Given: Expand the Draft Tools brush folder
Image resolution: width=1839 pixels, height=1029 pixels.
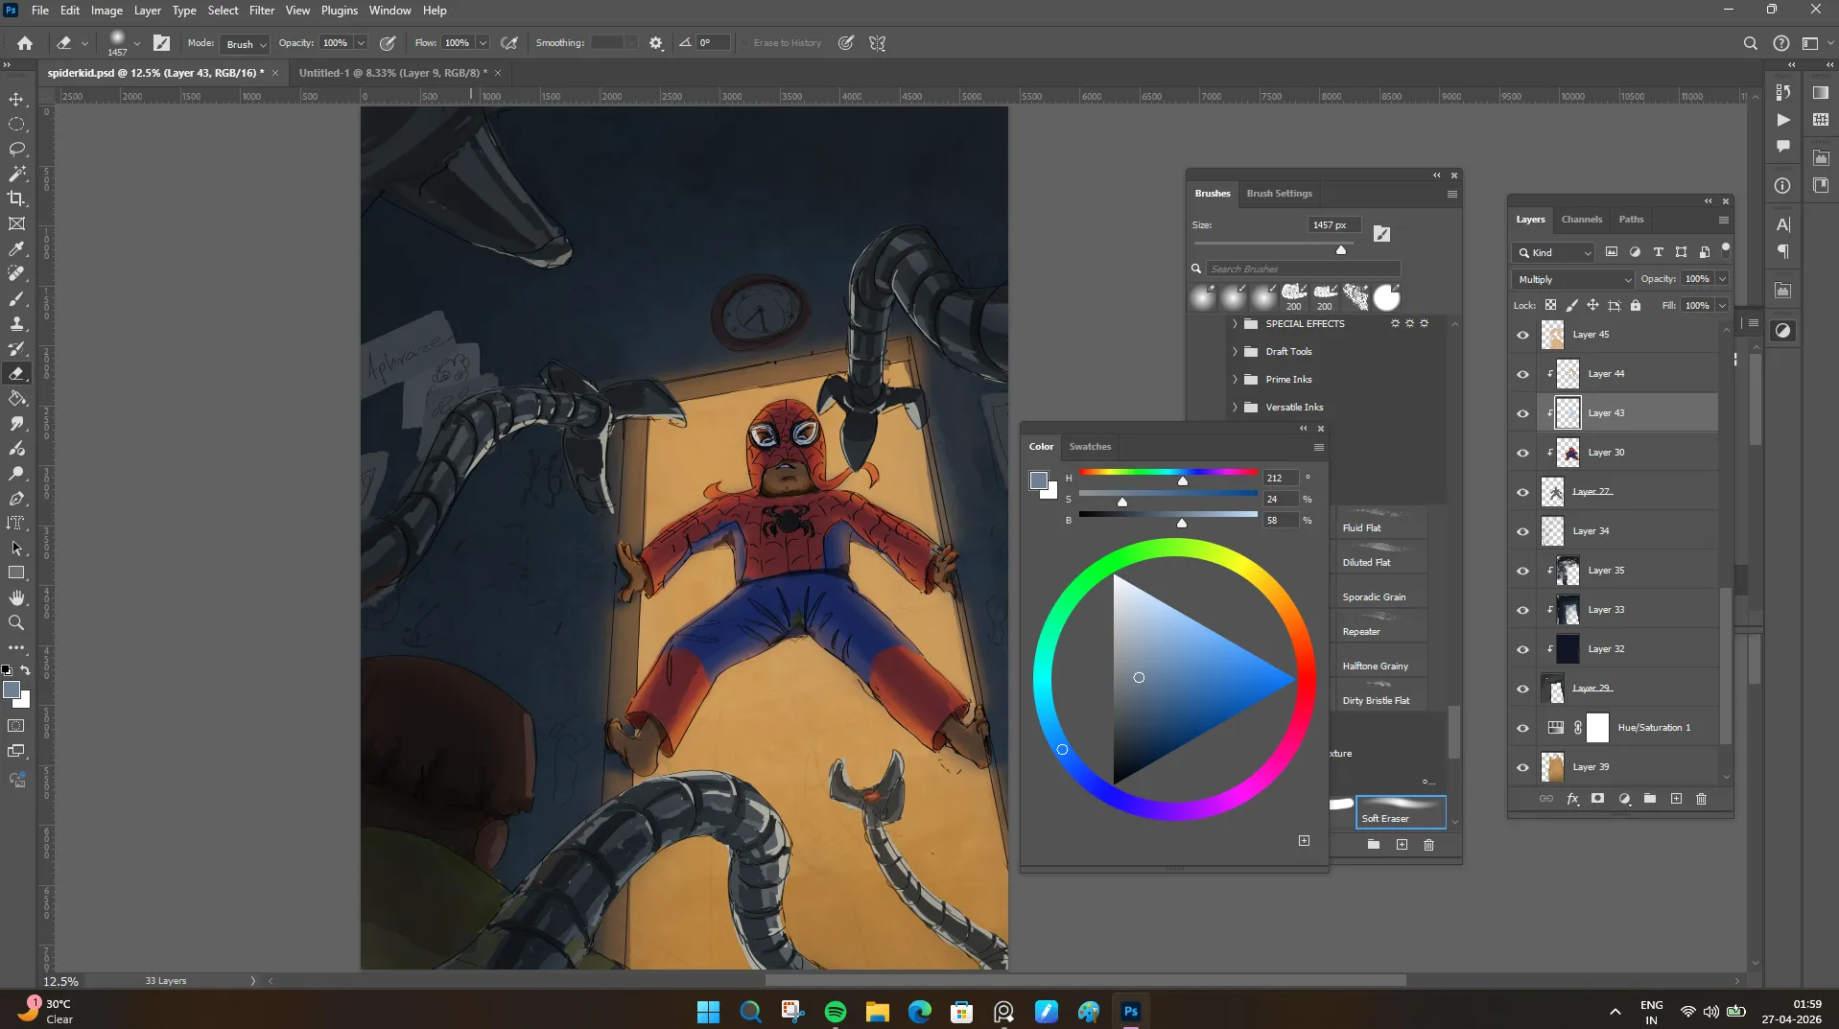Looking at the screenshot, I should 1235,352.
